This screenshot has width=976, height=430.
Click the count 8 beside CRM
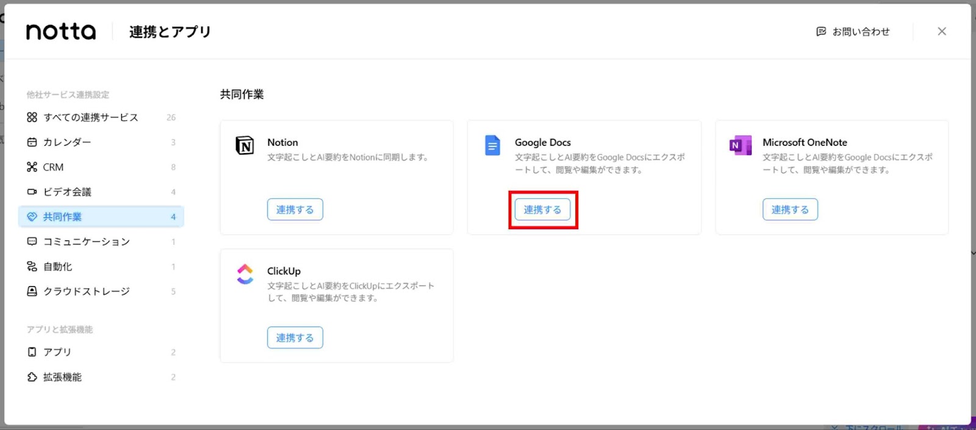pos(173,167)
